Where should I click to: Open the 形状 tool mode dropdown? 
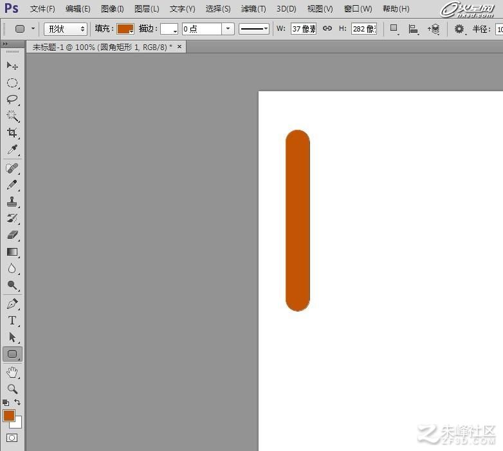(x=66, y=29)
